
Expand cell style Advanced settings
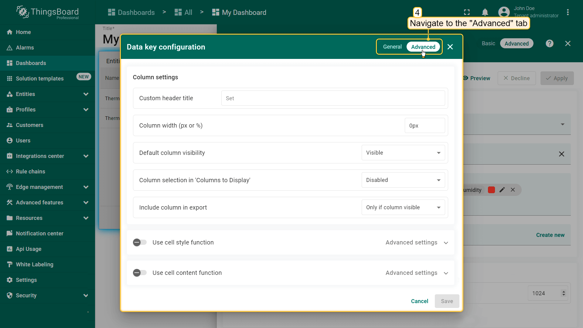point(417,242)
